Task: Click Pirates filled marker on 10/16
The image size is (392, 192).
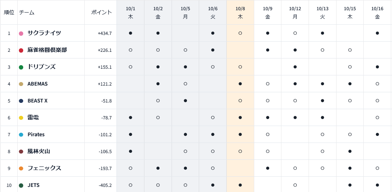Action: tap(377, 134)
